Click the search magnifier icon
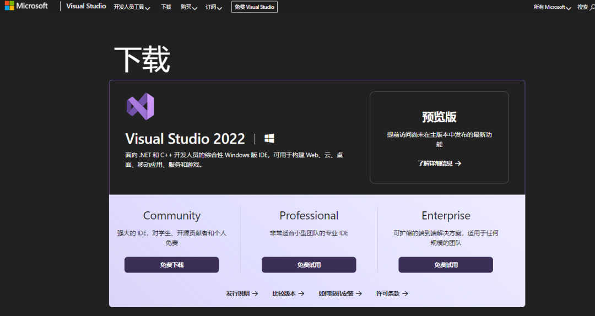This screenshot has height=316, width=595. (x=593, y=7)
